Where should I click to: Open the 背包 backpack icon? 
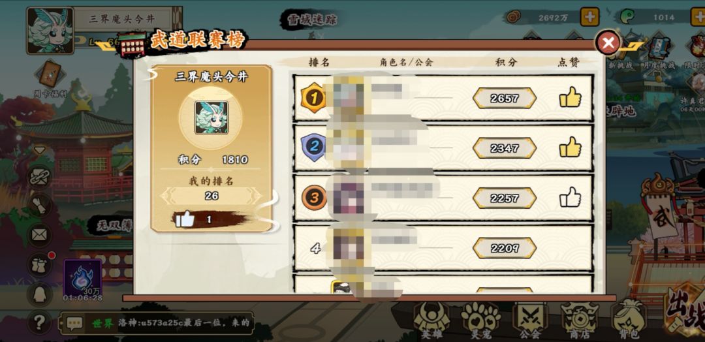pyautogui.click(x=629, y=320)
